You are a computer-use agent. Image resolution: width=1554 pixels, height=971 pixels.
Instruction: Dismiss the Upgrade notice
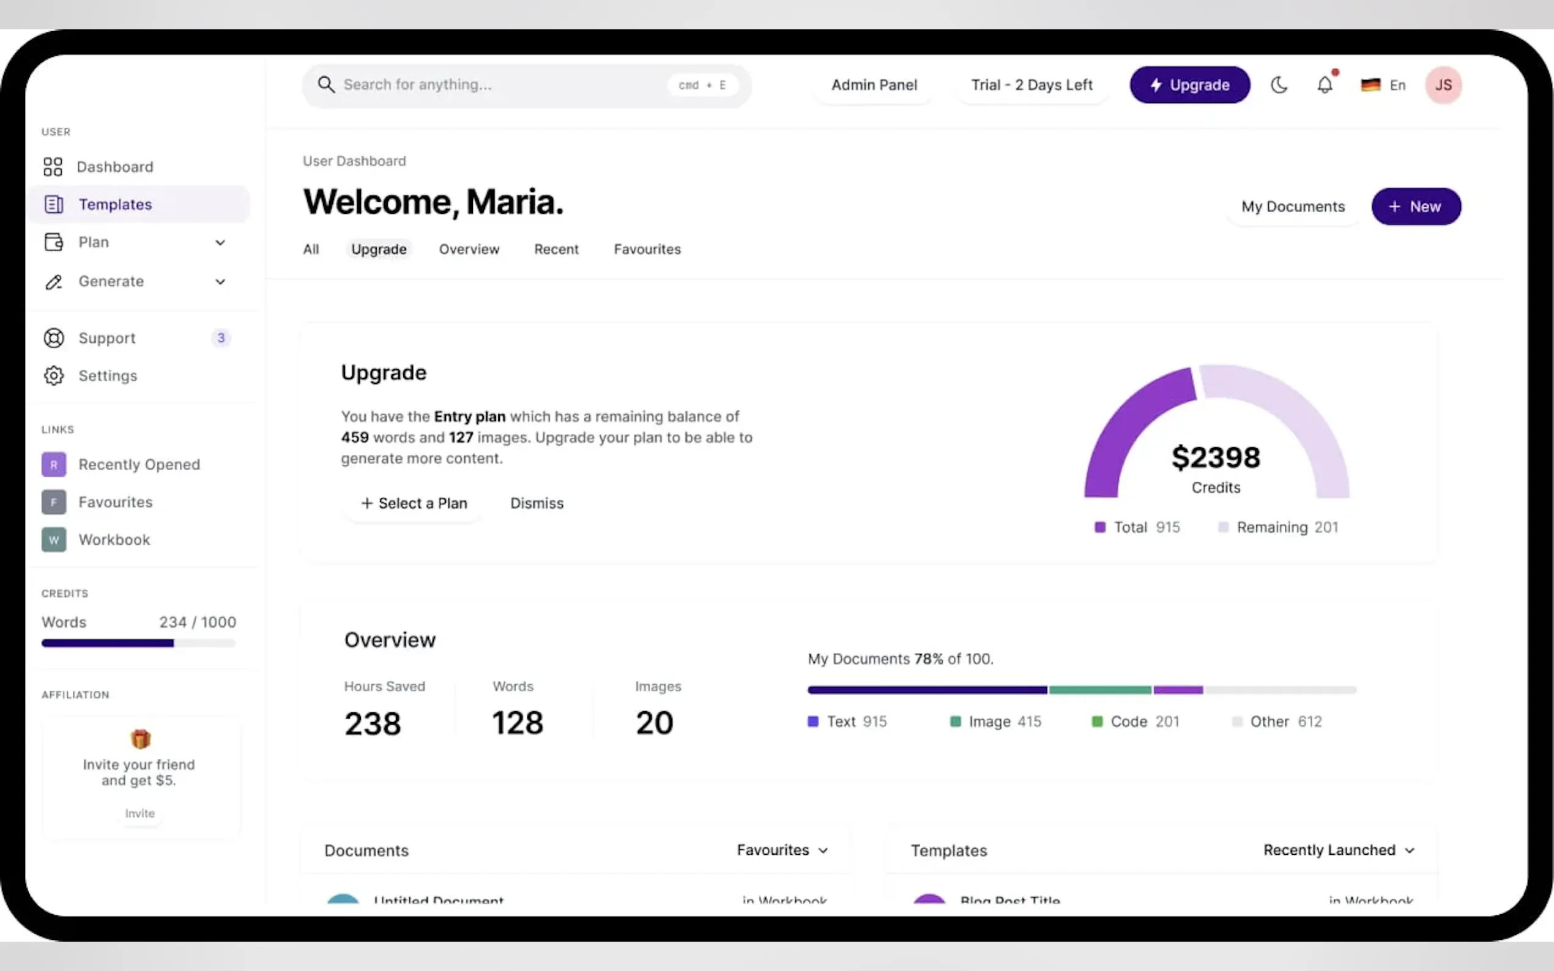tap(537, 503)
